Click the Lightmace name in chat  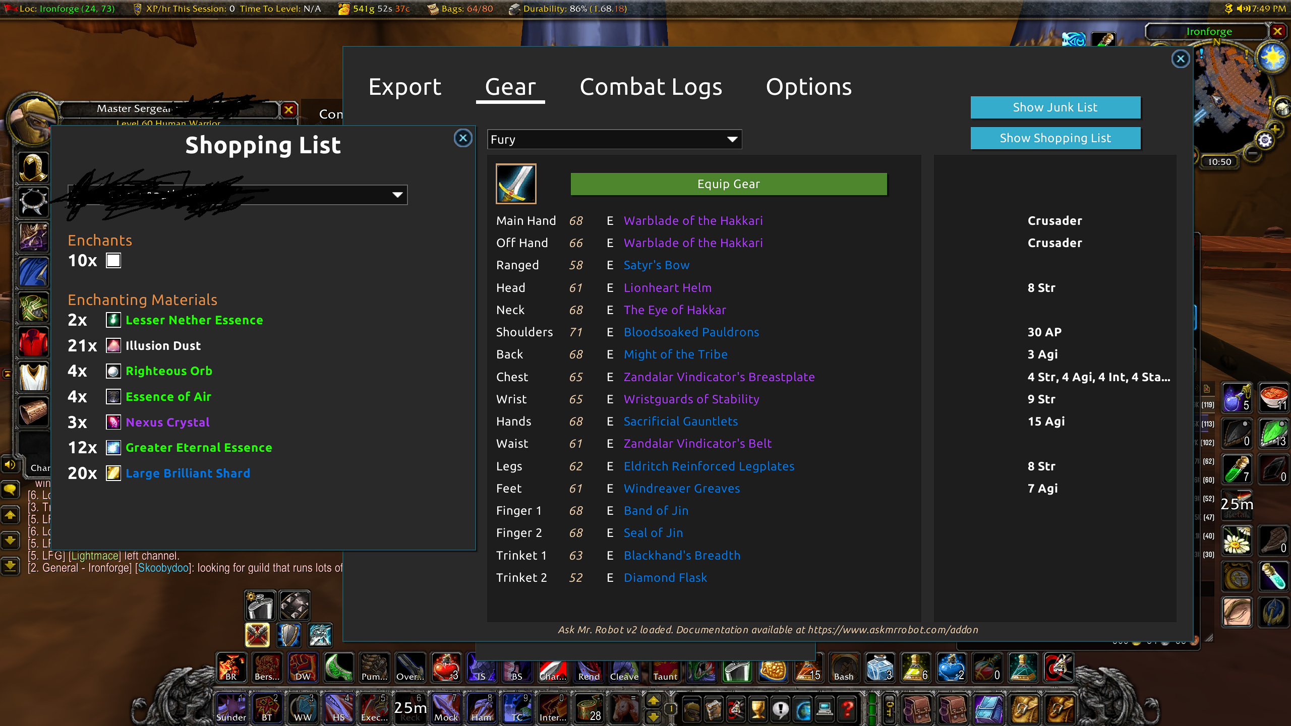pyautogui.click(x=95, y=556)
